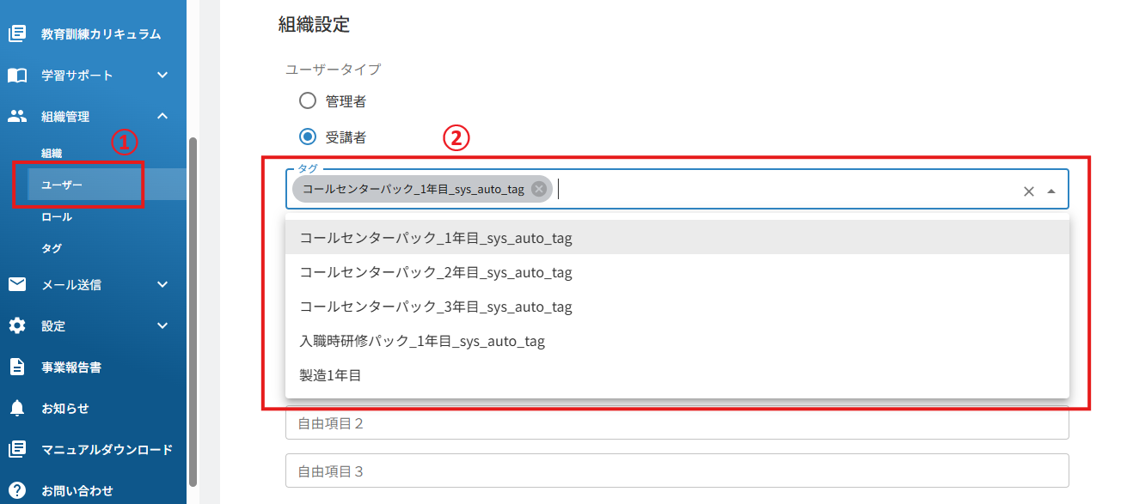Click the 事業報告書 document icon
Screen dimensions: 1127x504
[17, 367]
